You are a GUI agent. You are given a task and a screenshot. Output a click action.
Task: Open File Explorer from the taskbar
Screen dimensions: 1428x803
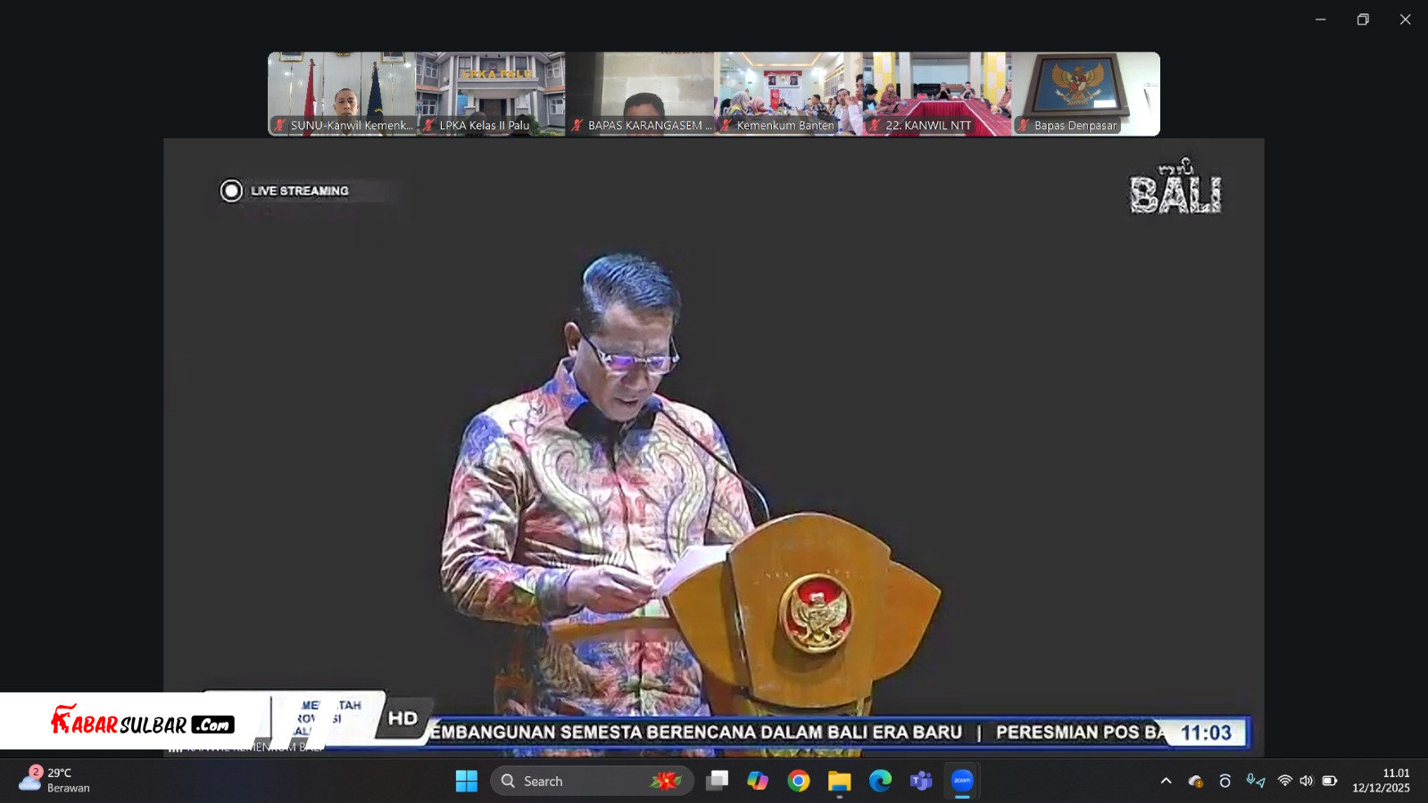click(839, 781)
